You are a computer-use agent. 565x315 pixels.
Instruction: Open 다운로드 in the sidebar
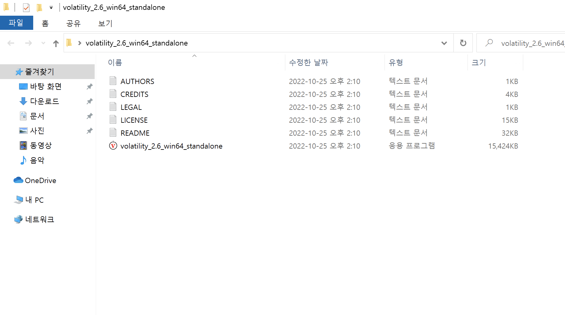click(x=45, y=101)
